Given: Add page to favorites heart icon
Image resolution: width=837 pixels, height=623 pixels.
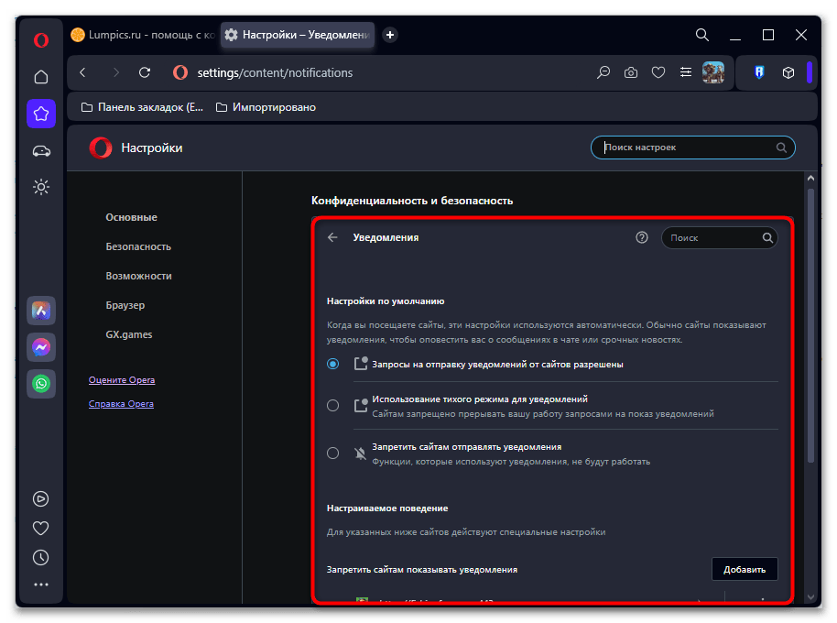Looking at the screenshot, I should [658, 72].
